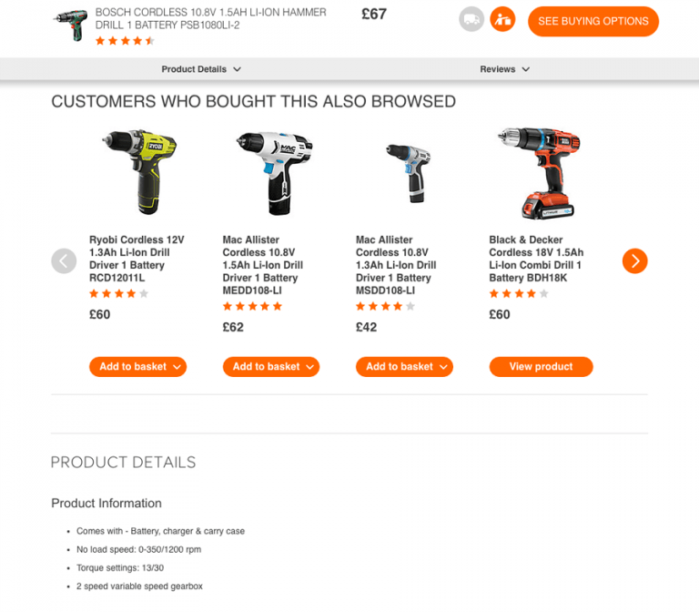Open Mac Allister MEDD108-LI title link
This screenshot has width=699, height=612.
pos(262,265)
